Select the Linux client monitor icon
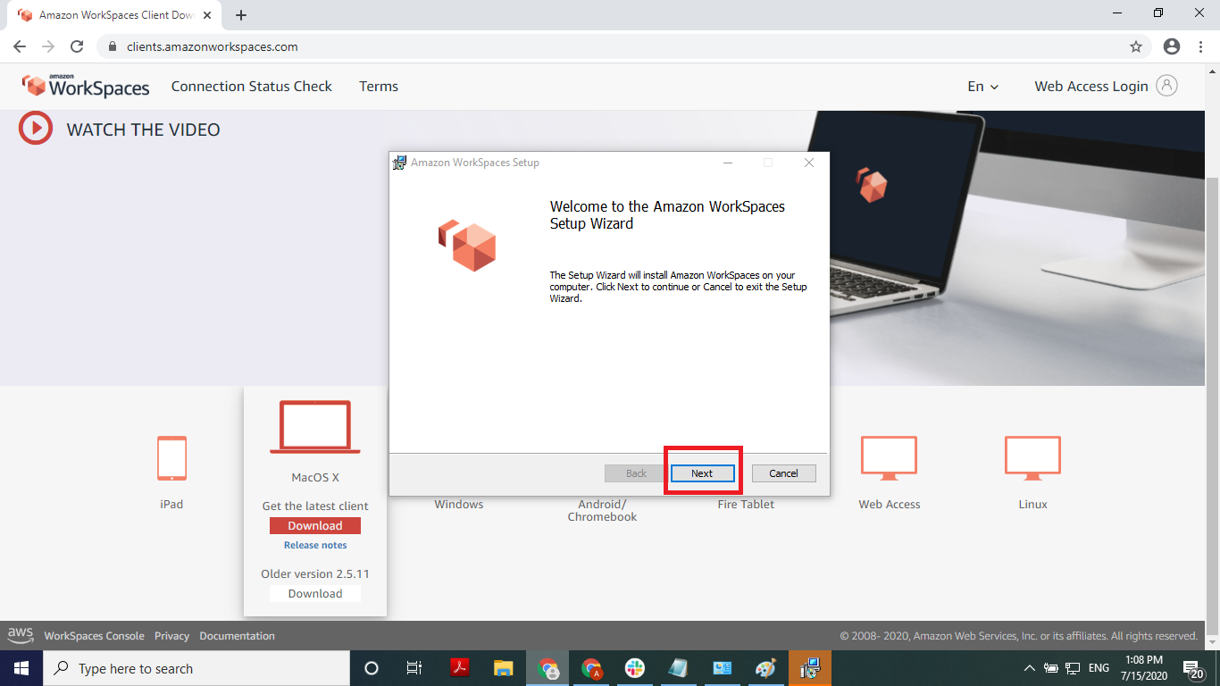This screenshot has width=1220, height=686. pyautogui.click(x=1032, y=458)
